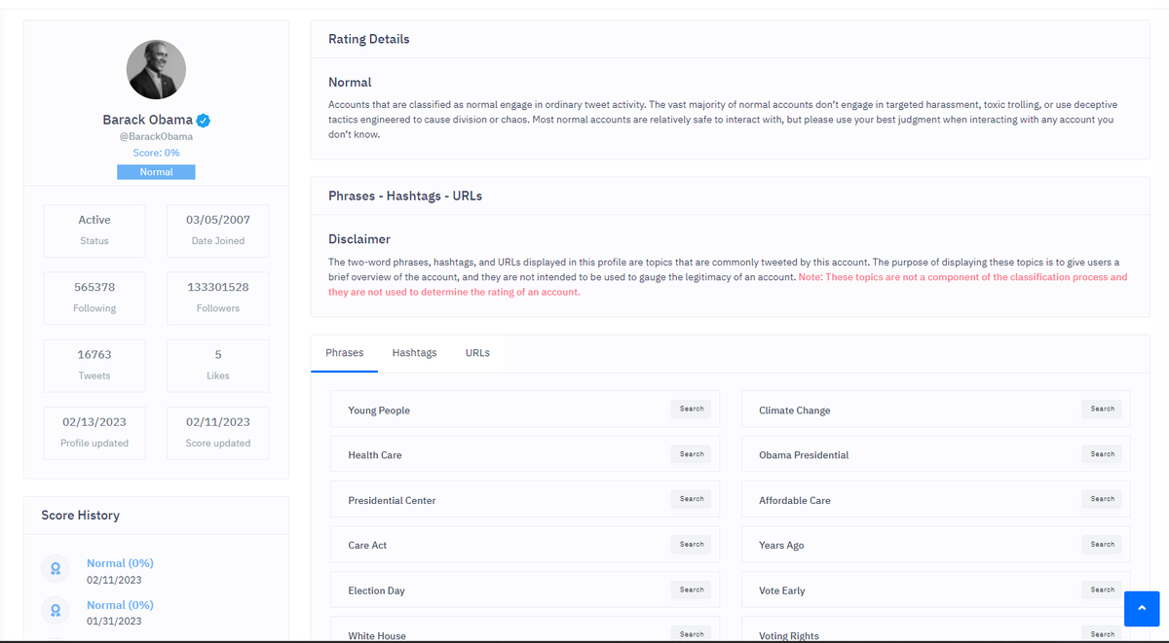The image size is (1169, 643).
Task: Click the Followers count 133301528
Action: point(218,287)
